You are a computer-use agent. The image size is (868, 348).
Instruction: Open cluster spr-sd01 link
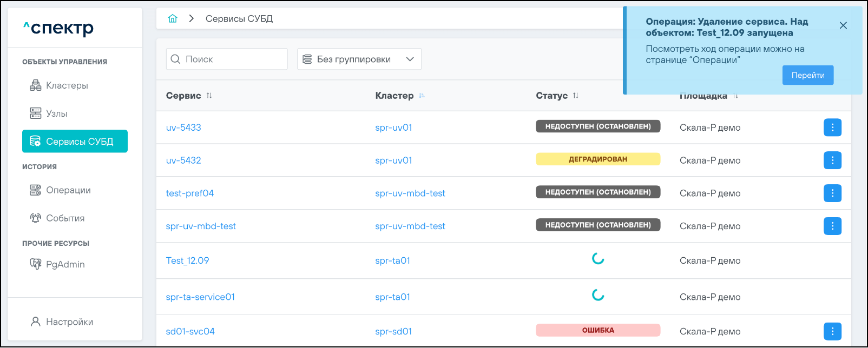point(393,331)
